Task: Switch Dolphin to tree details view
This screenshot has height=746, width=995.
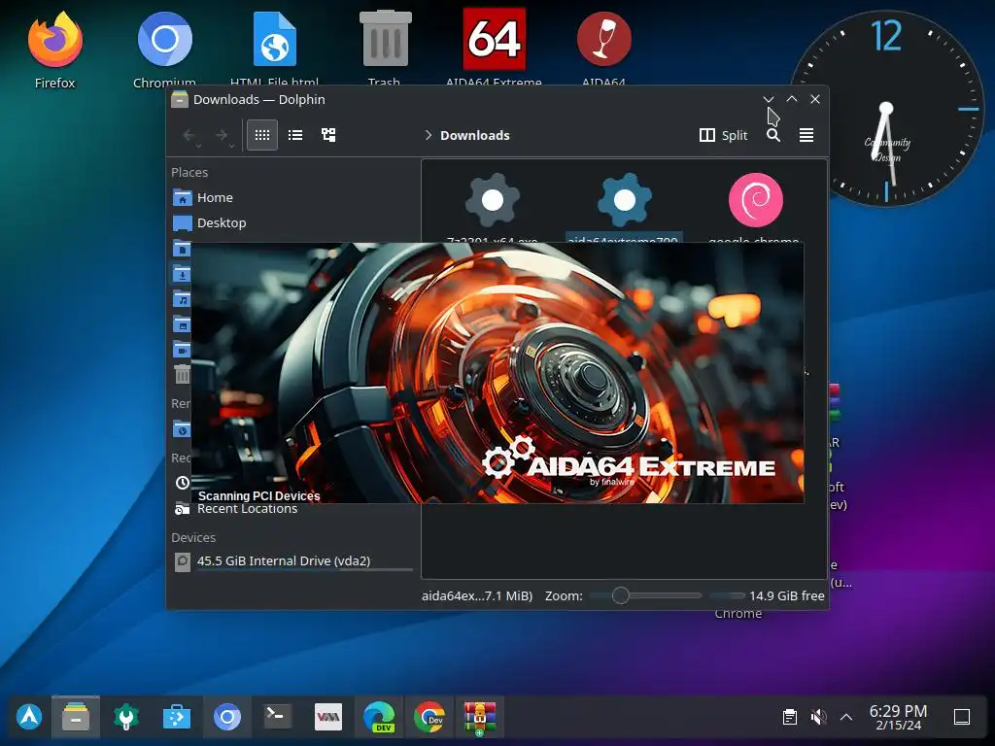Action: (x=328, y=135)
